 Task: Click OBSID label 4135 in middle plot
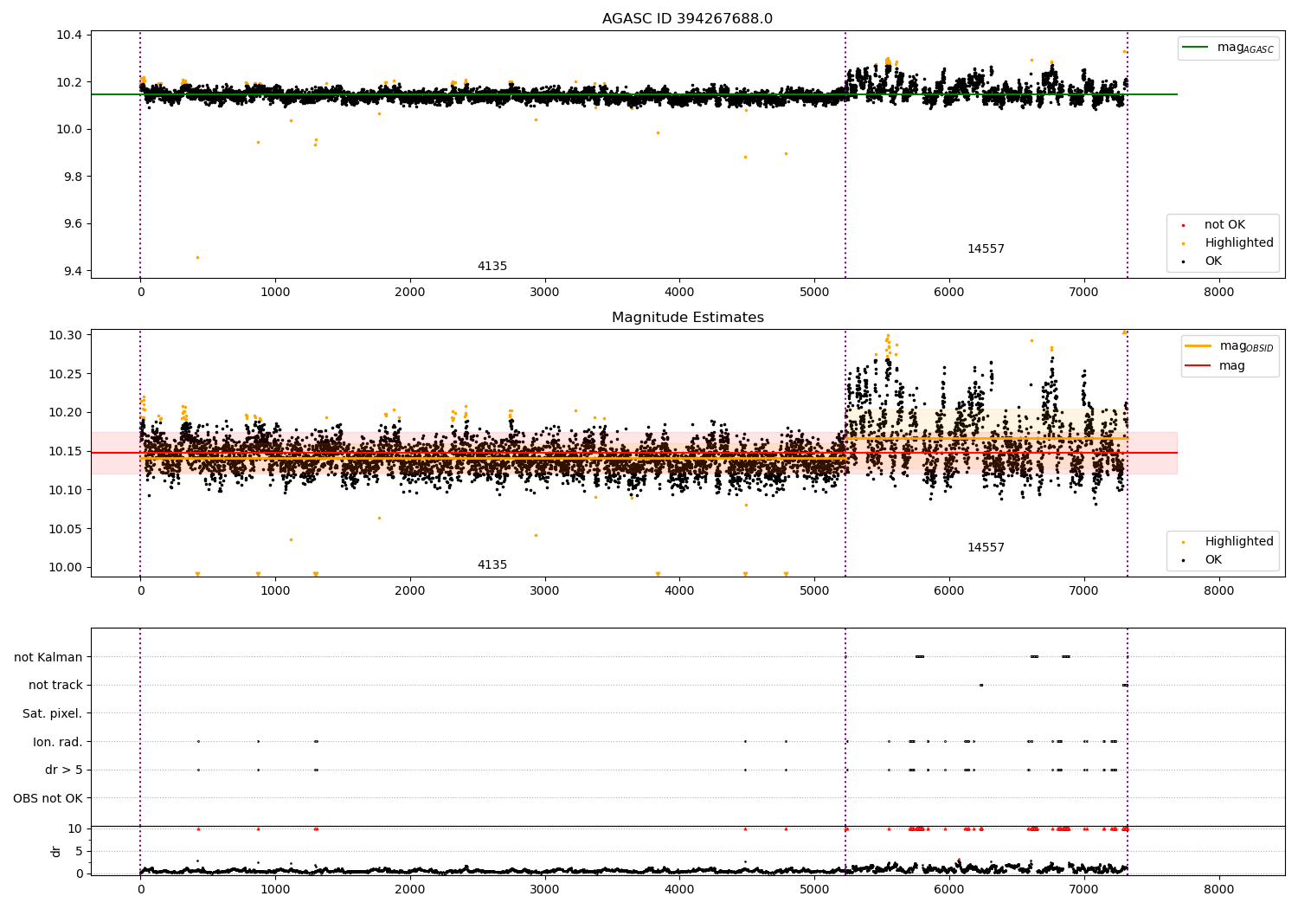(x=492, y=565)
